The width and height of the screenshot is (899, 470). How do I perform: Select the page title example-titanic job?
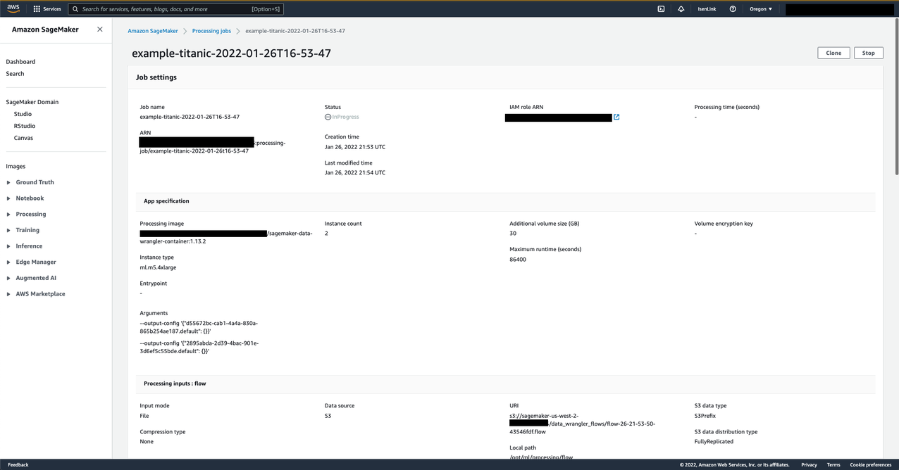(x=232, y=53)
